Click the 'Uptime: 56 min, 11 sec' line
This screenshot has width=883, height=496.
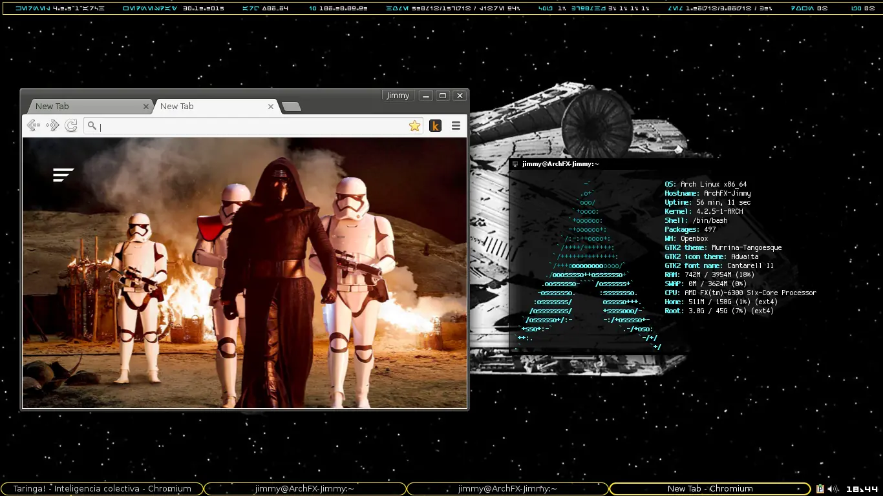pos(708,203)
